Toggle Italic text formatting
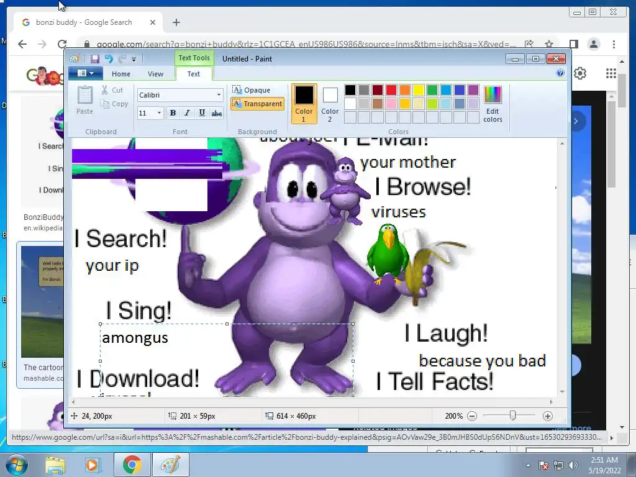The width and height of the screenshot is (636, 477). [x=187, y=113]
